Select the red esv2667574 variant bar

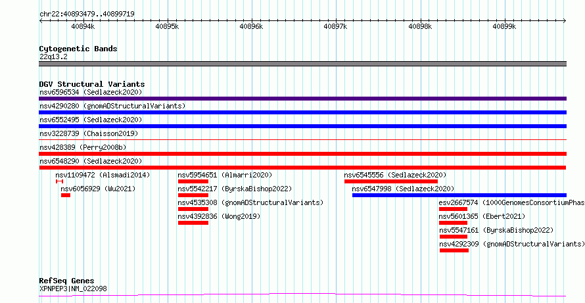tap(454, 209)
